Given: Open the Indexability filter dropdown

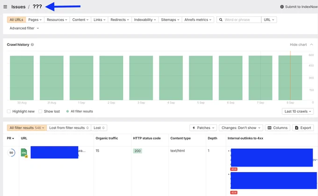Looking at the screenshot, I should point(145,20).
